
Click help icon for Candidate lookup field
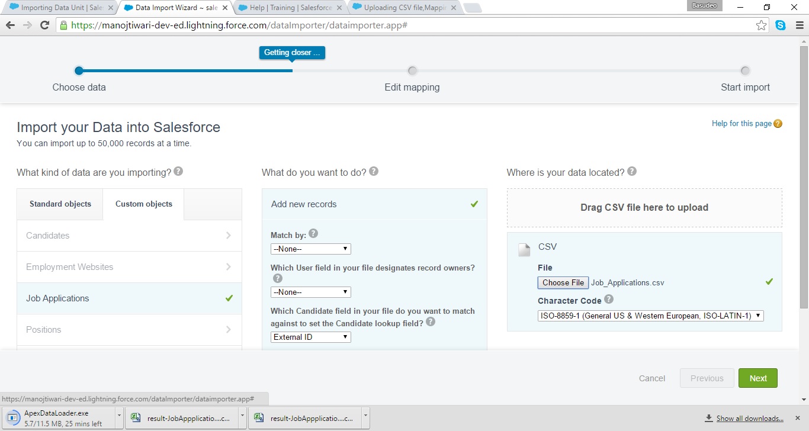tap(431, 322)
